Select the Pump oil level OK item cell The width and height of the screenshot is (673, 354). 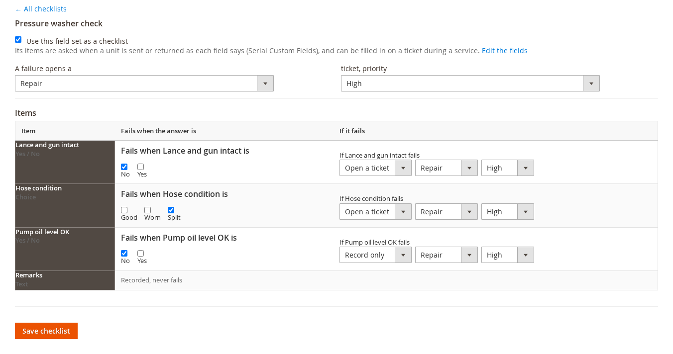tap(65, 249)
